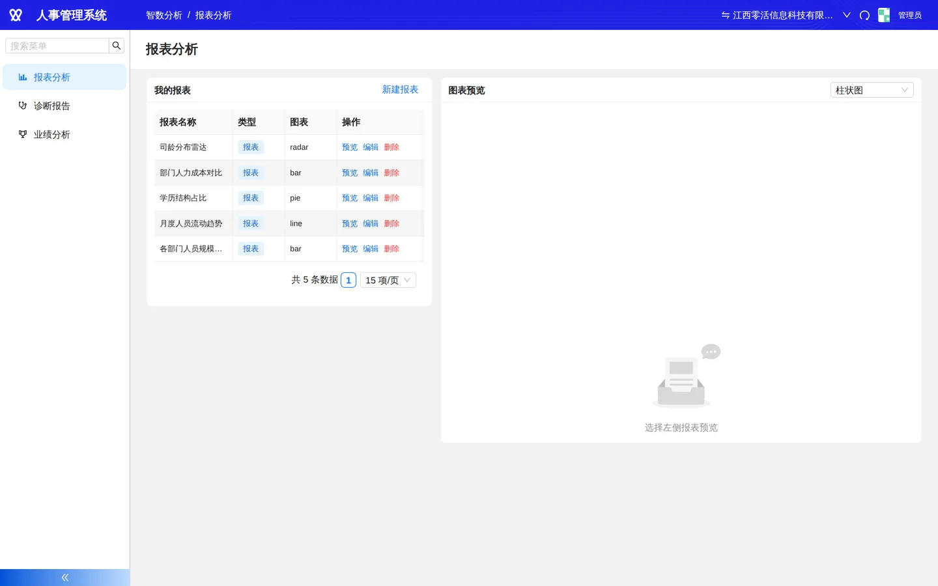
Task: Click the app logo icon in header
Action: pos(16,15)
